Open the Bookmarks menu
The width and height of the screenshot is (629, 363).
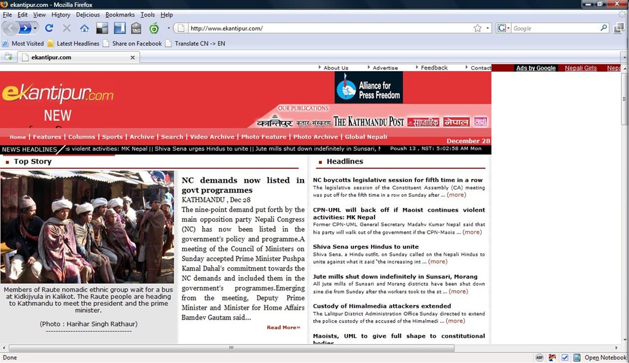(120, 15)
